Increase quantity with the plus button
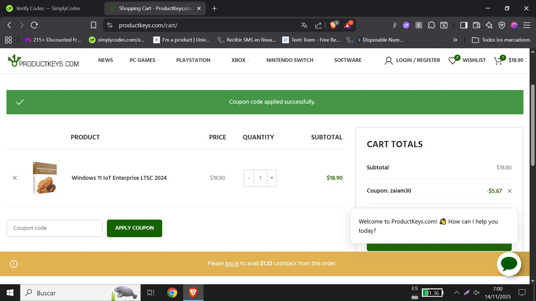This screenshot has width=536, height=301. tap(272, 178)
